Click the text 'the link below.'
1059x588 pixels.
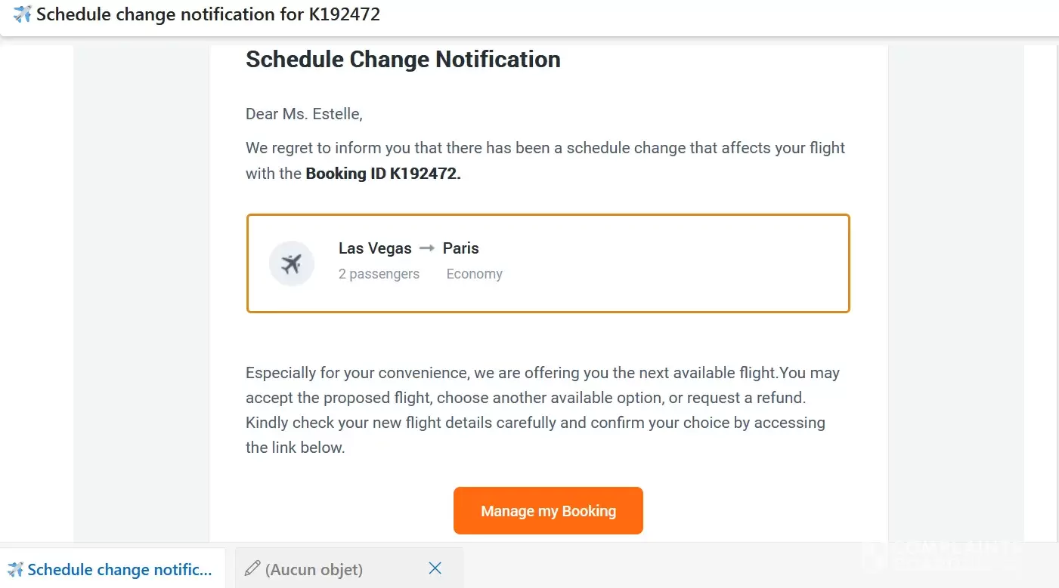[295, 448]
